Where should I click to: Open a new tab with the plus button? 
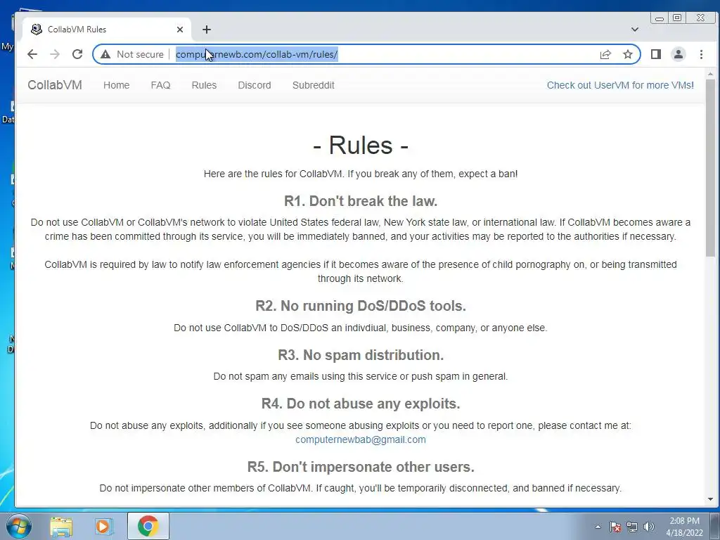click(207, 30)
